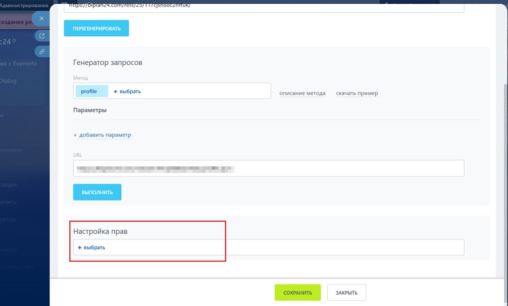
Task: Click the ЗАКРЫТЬ button
Action: (346, 293)
